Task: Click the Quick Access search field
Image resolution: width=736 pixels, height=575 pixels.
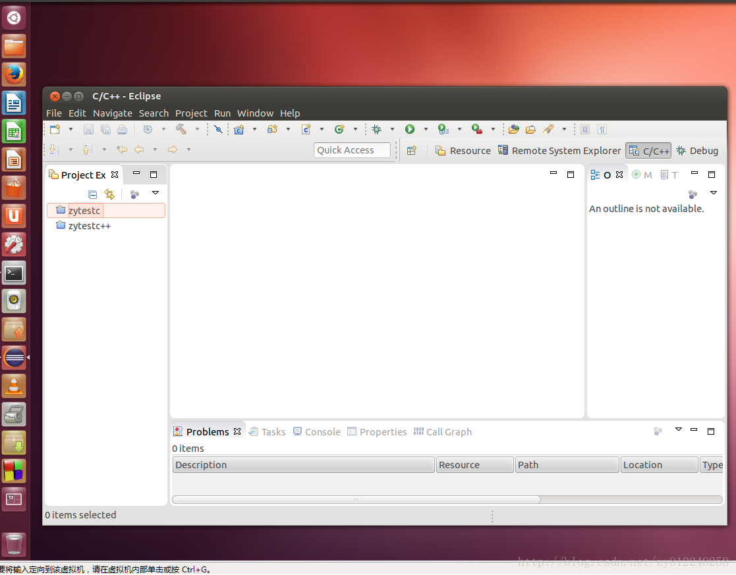Action: (352, 150)
